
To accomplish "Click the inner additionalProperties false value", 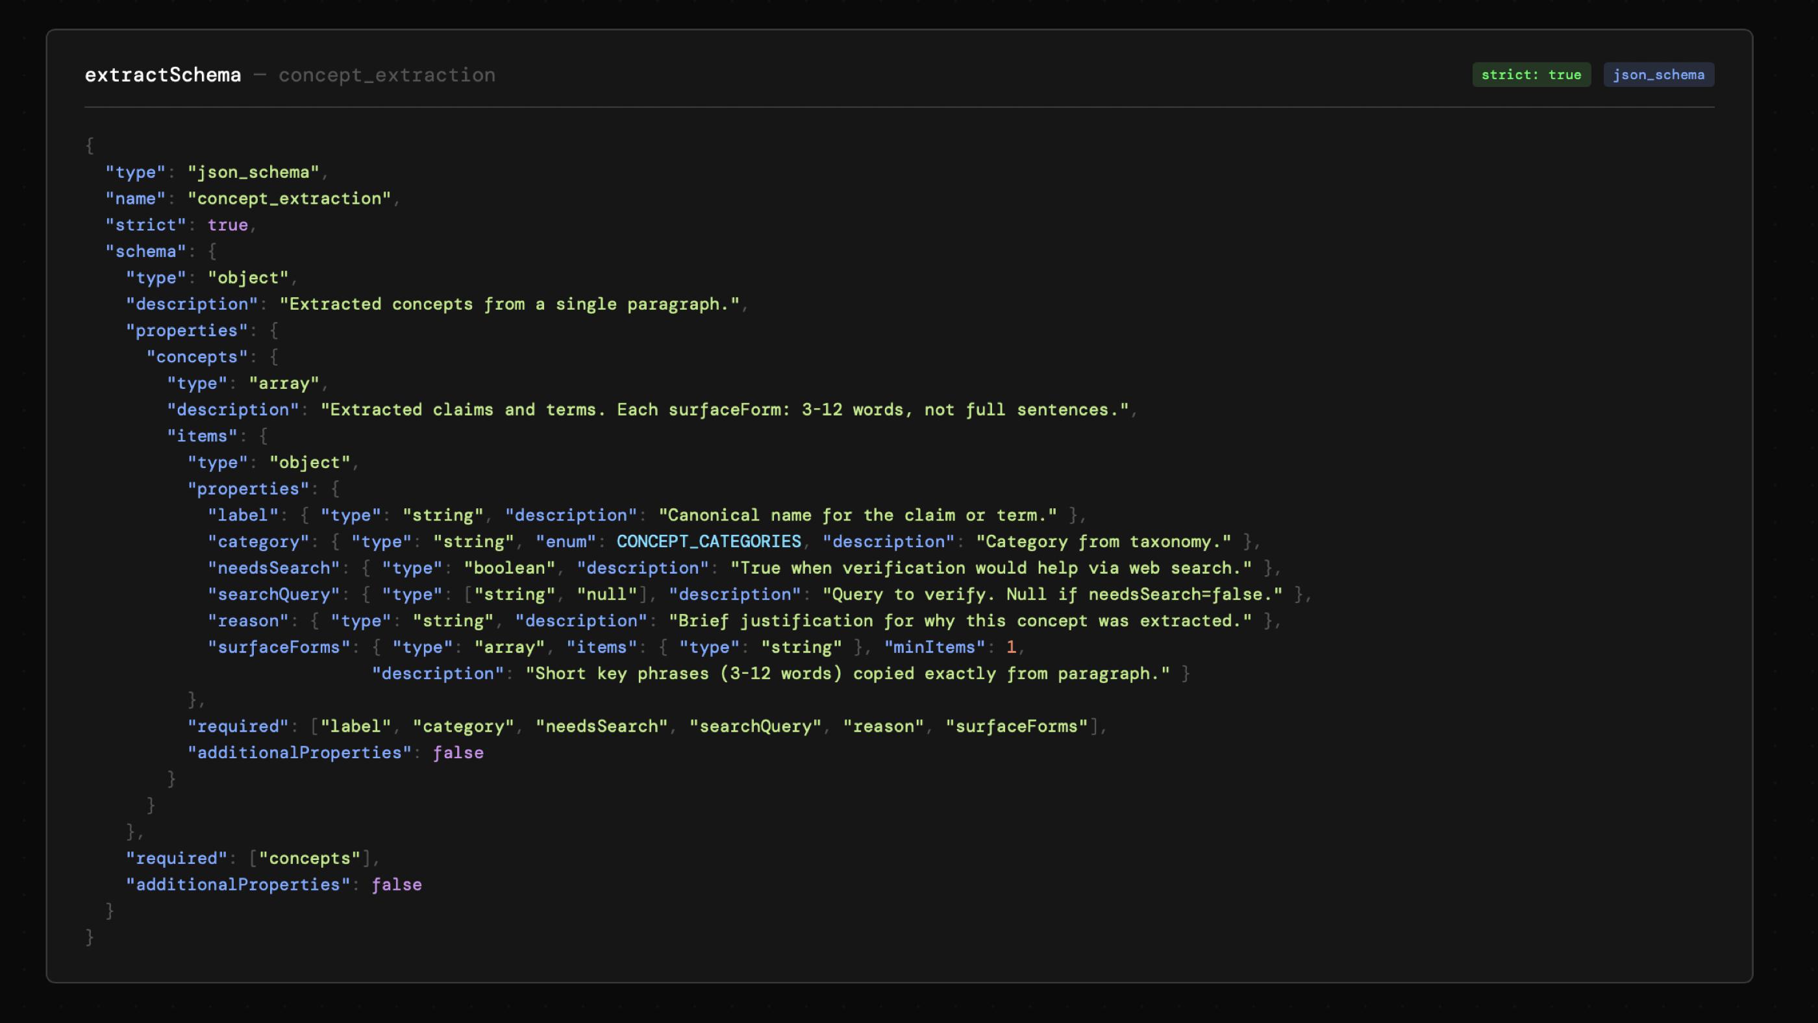I will tap(458, 753).
